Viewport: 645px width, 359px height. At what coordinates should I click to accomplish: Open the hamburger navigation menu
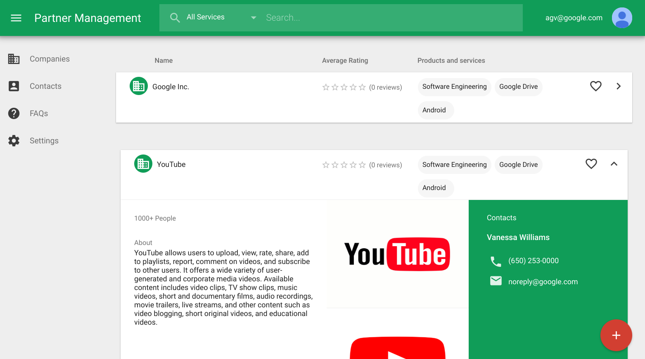[x=16, y=18]
